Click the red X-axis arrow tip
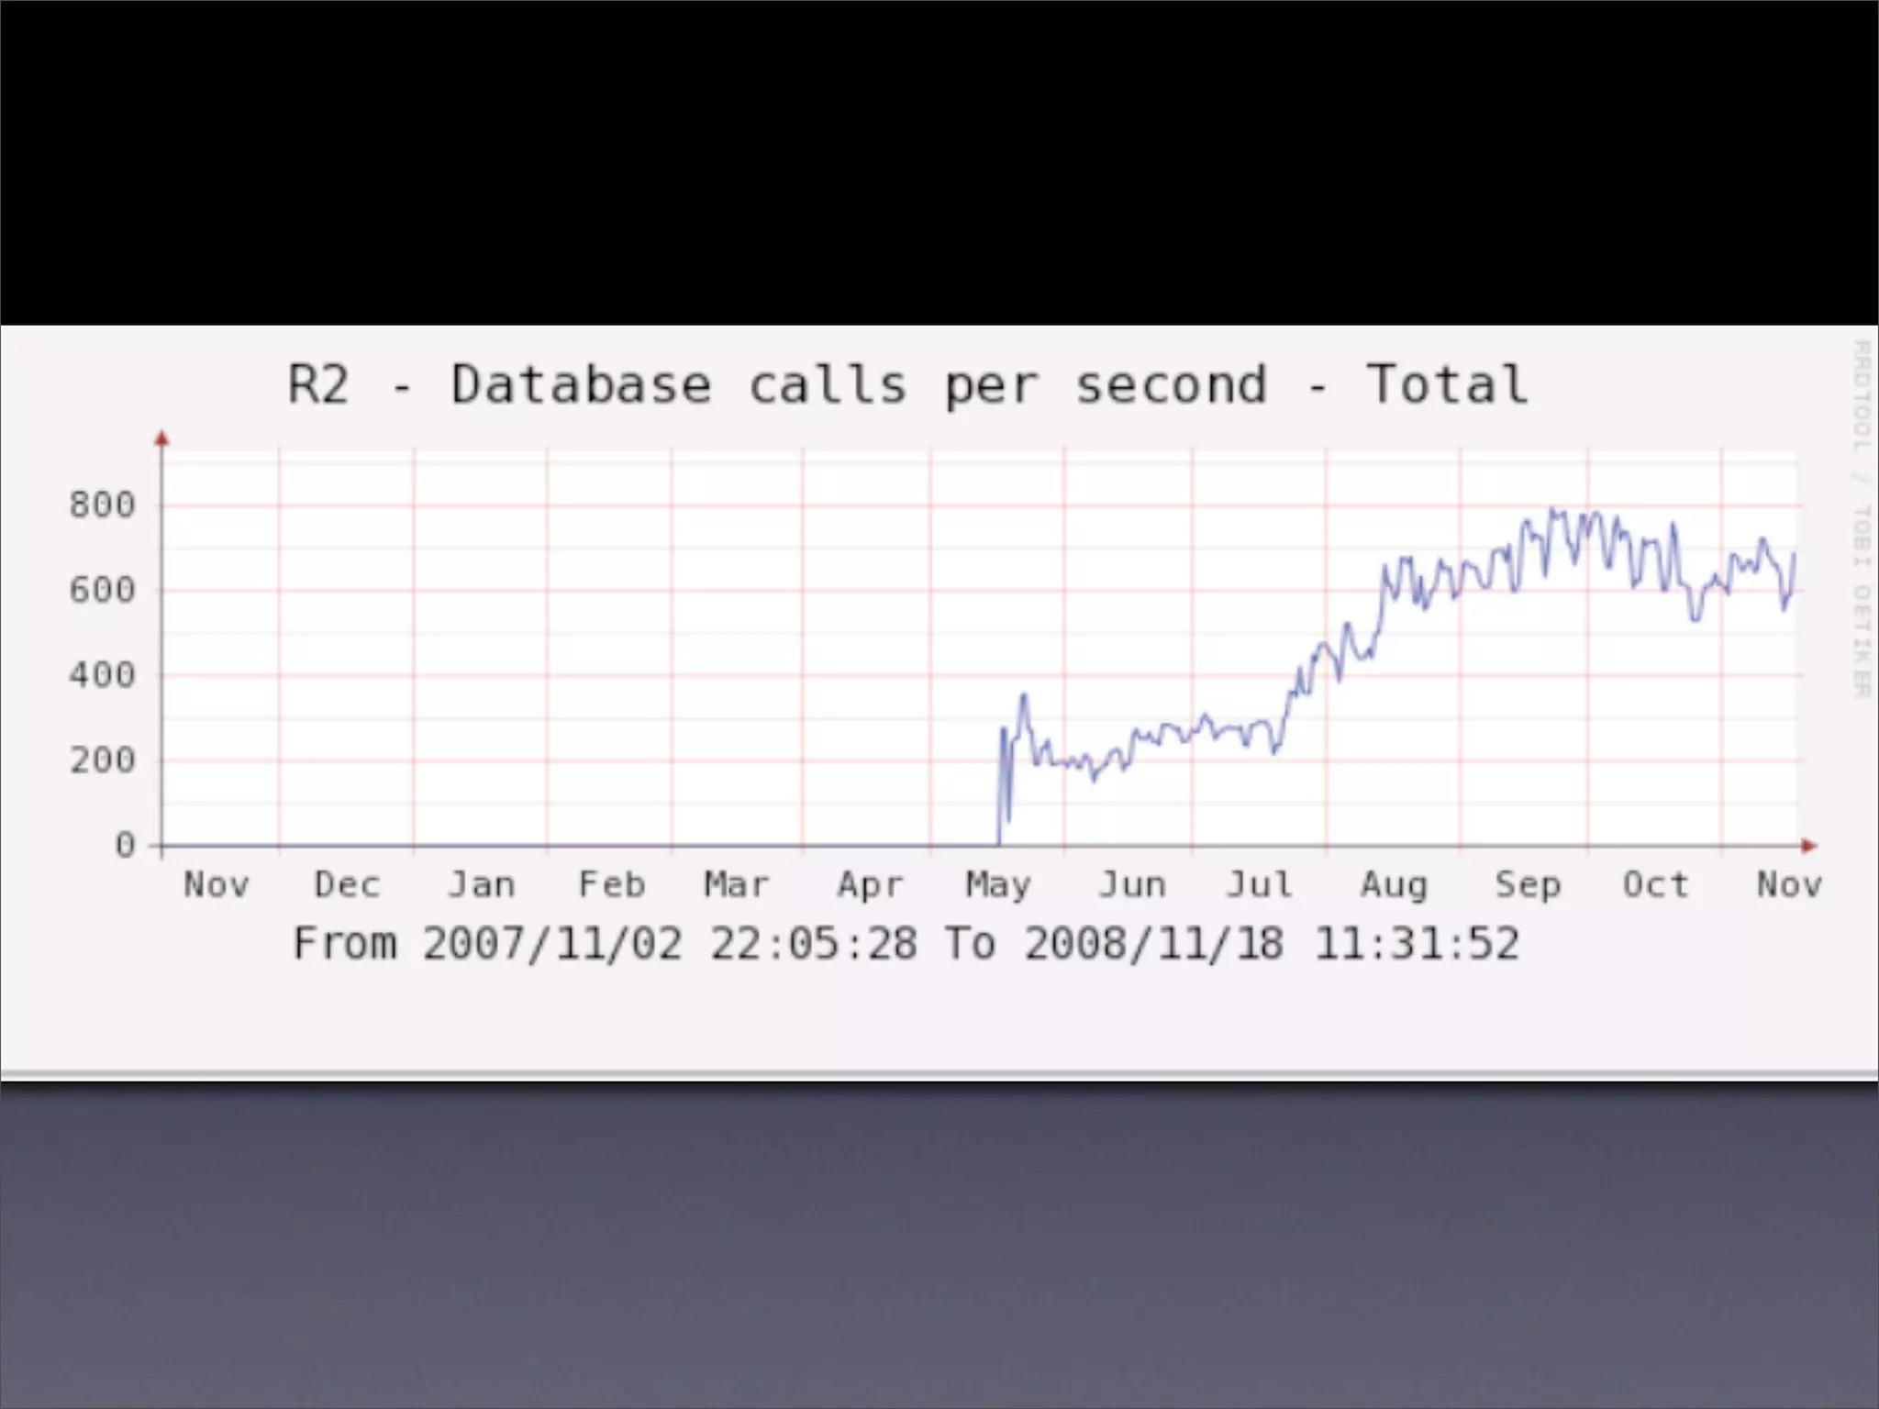Viewport: 1879px width, 1409px height. click(1808, 846)
